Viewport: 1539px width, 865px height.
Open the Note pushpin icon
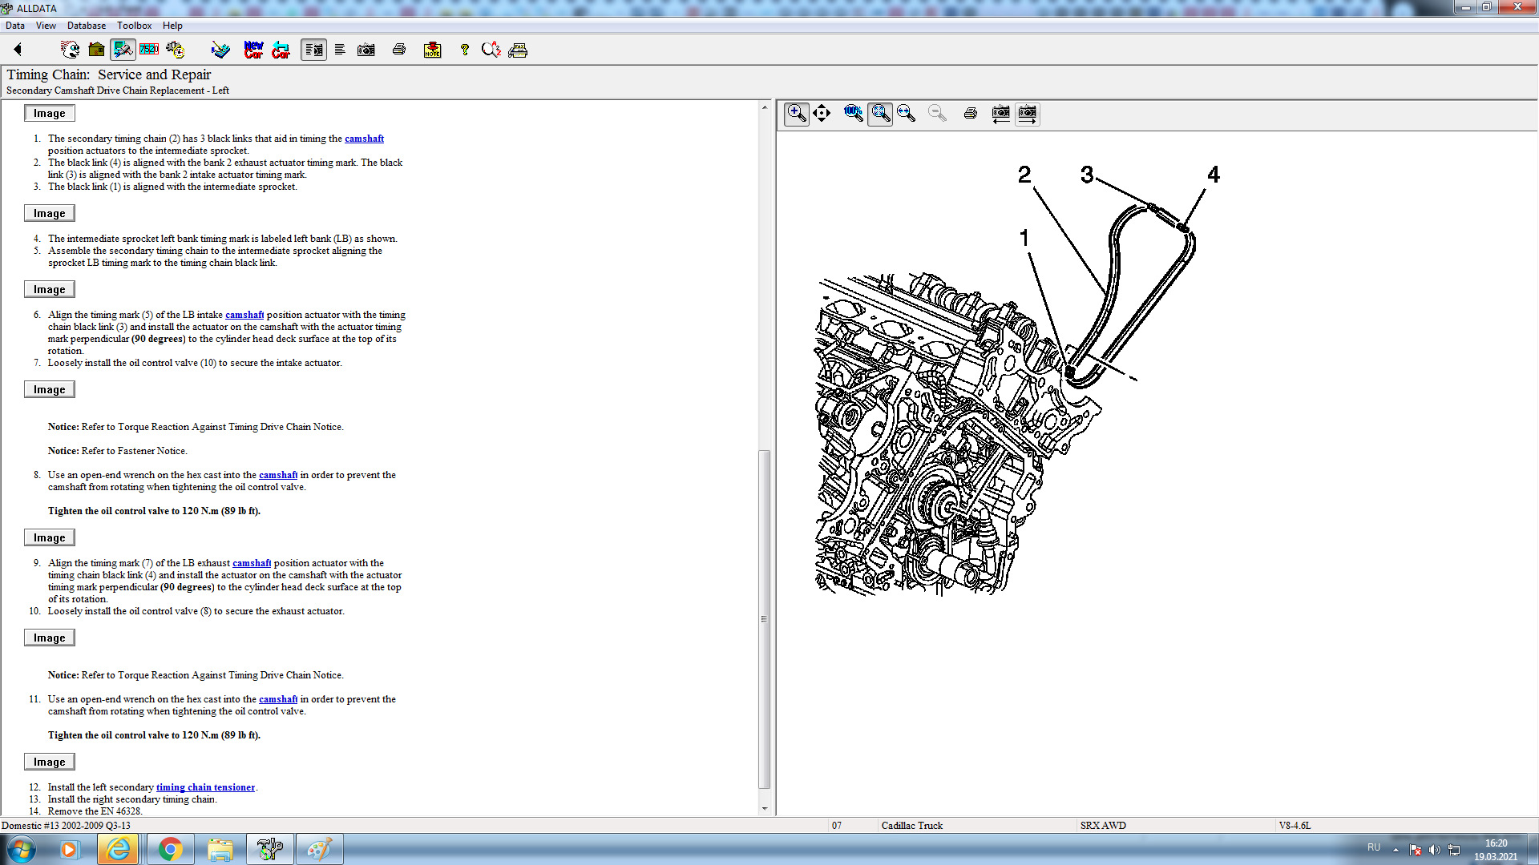click(x=432, y=50)
